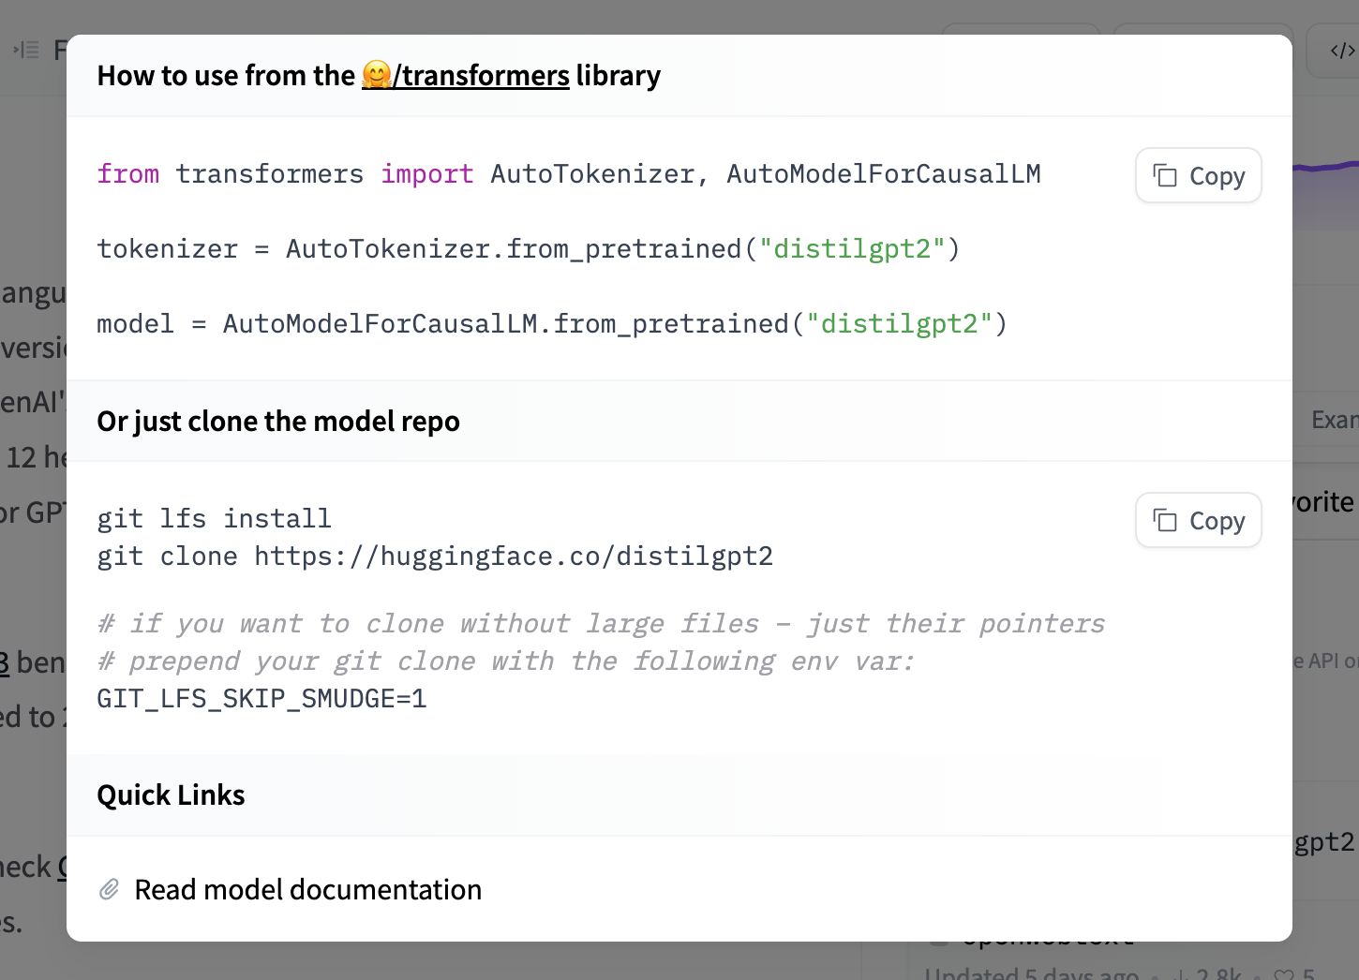Click the "distilgpt2" string in tokenizer line
This screenshot has width=1359, height=980.
[x=852, y=249]
